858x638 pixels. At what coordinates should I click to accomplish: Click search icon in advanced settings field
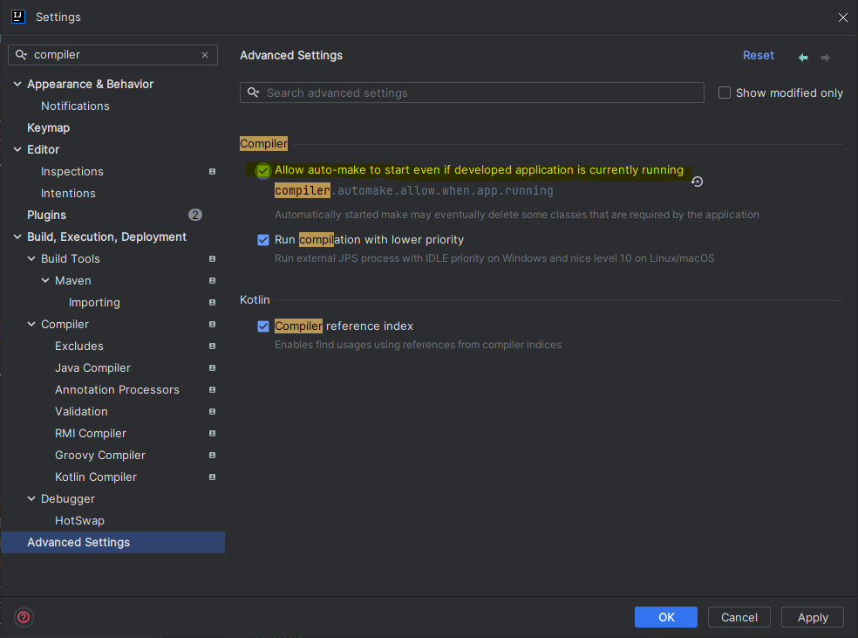(x=253, y=93)
